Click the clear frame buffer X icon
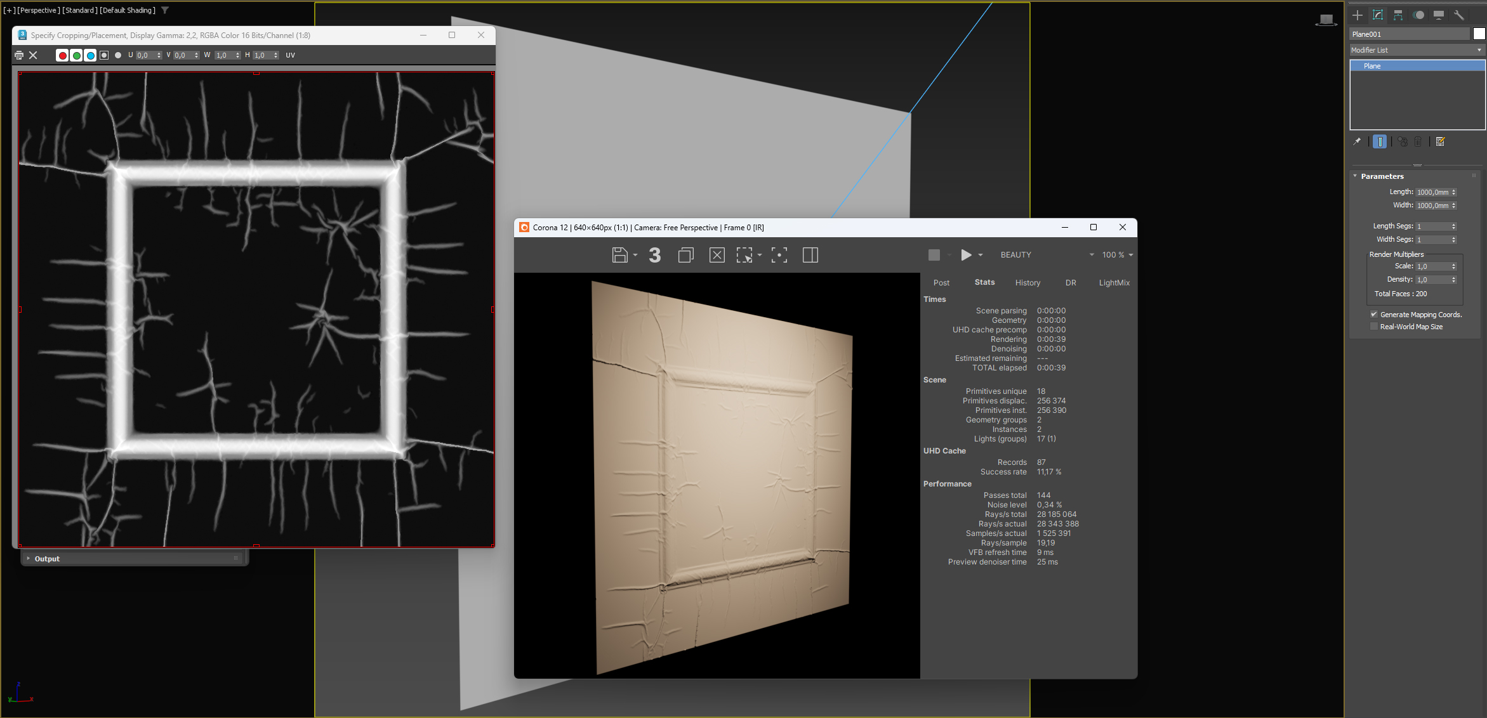Viewport: 1487px width, 718px height. click(x=717, y=255)
